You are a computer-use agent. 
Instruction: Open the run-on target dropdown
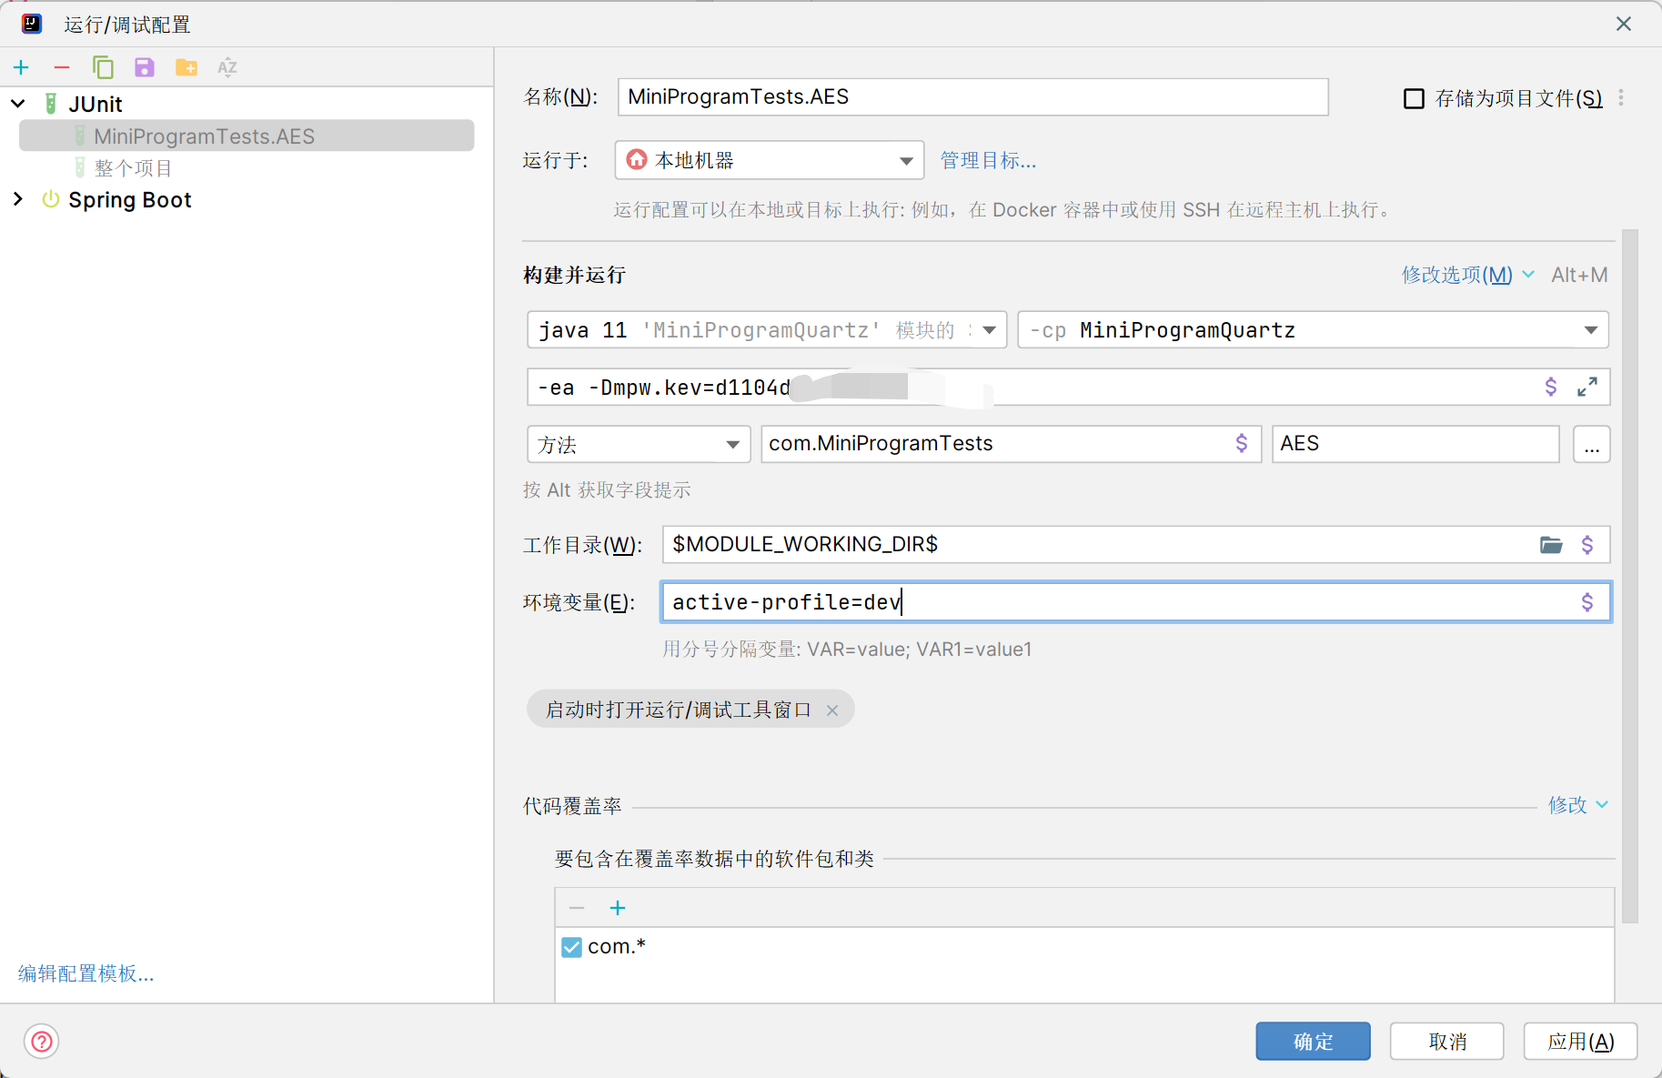pos(770,160)
